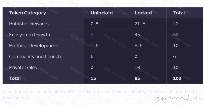Open the @Naveed_eth username watermark
Viewport: 204px width, 105px height.
181,98
